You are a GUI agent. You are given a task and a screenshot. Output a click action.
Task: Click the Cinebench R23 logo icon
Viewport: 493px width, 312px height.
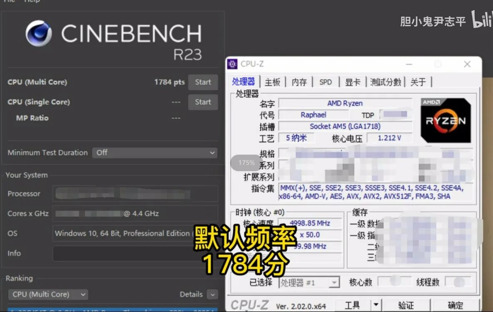pos(39,33)
